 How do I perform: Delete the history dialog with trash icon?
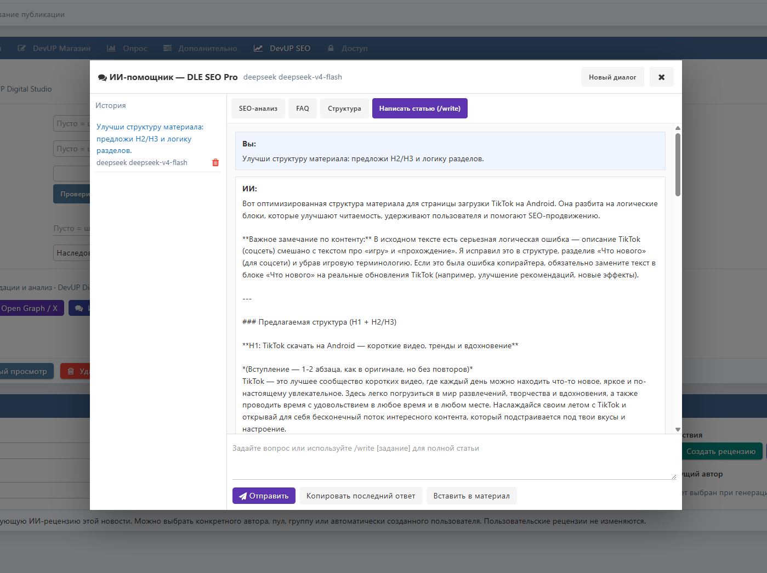[x=215, y=162]
